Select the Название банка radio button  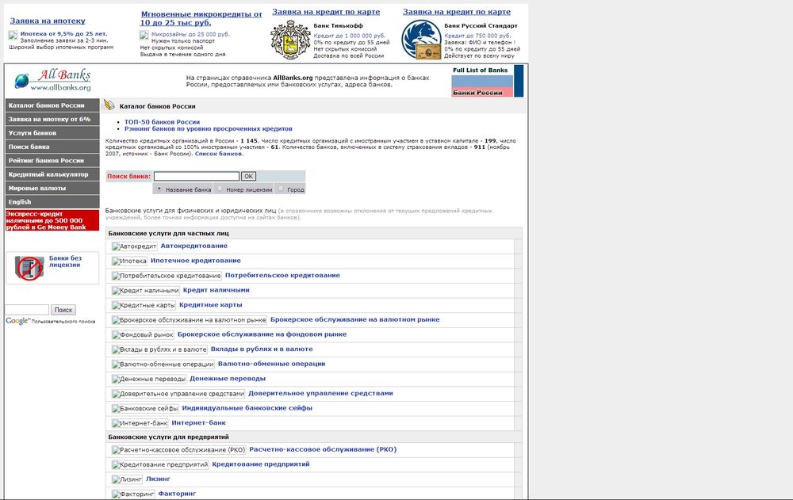(159, 189)
